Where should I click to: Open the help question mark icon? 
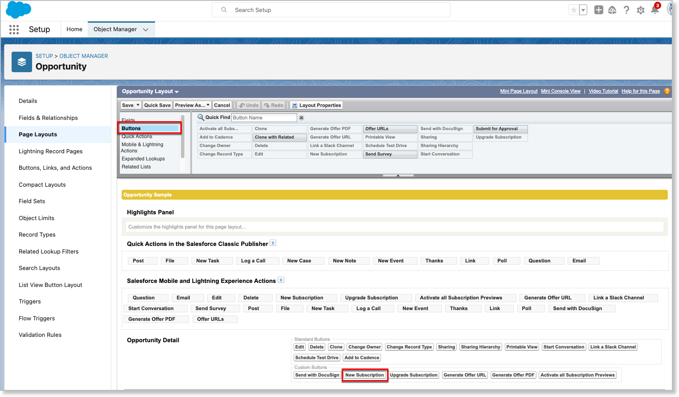click(x=626, y=10)
